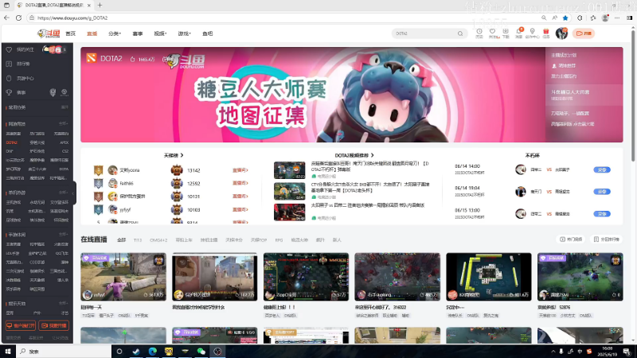This screenshot has width=637, height=358.
Task: Open the 鱼吧 nav item
Action: (207, 33)
